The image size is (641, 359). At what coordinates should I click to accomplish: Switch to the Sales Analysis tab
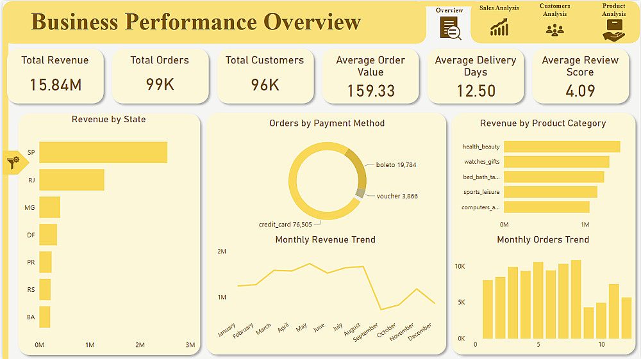tap(499, 8)
